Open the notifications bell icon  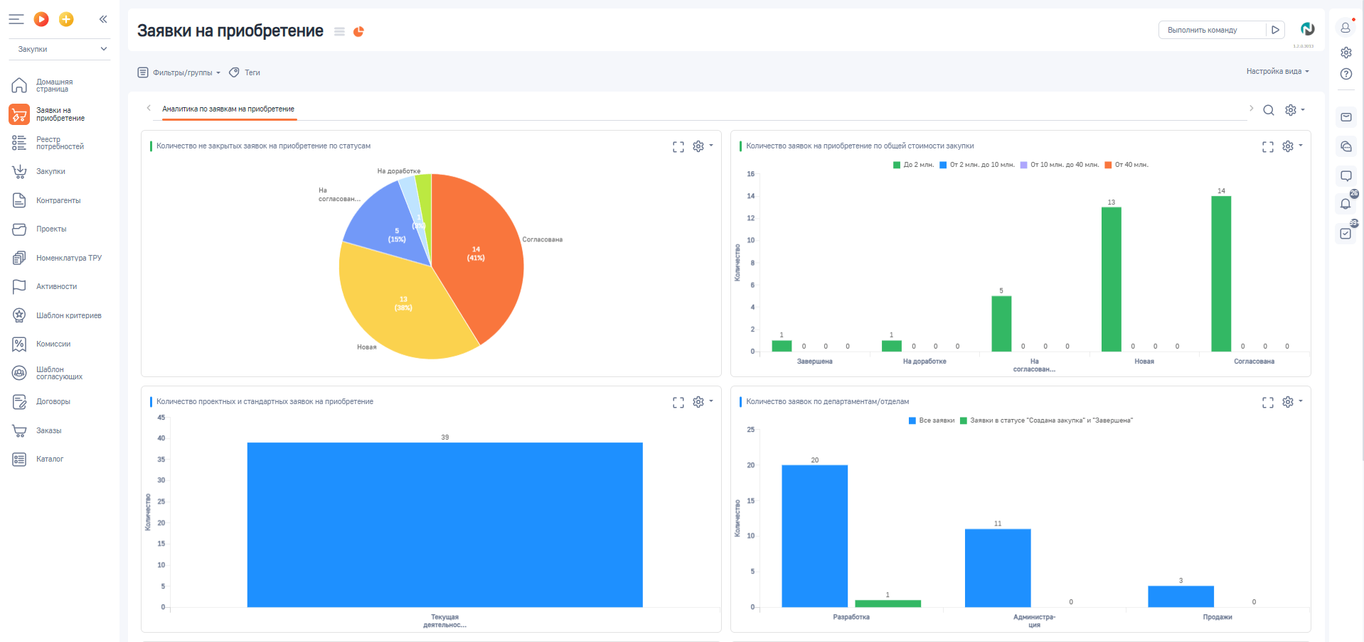tap(1346, 204)
